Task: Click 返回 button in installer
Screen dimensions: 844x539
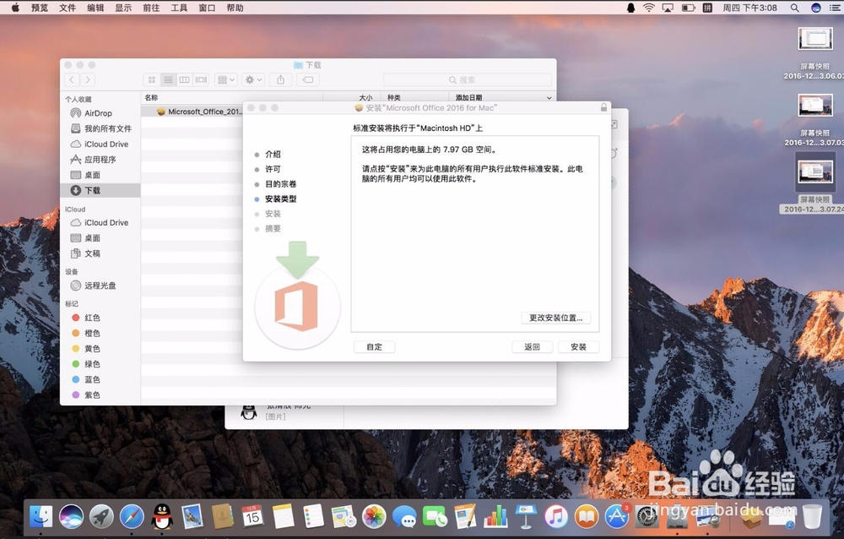Action: coord(532,346)
